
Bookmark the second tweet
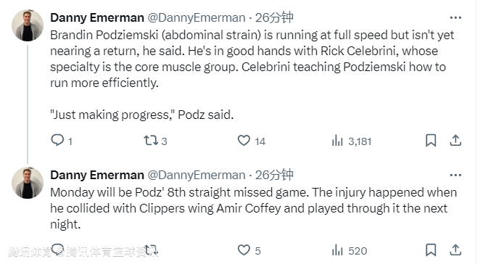431,250
